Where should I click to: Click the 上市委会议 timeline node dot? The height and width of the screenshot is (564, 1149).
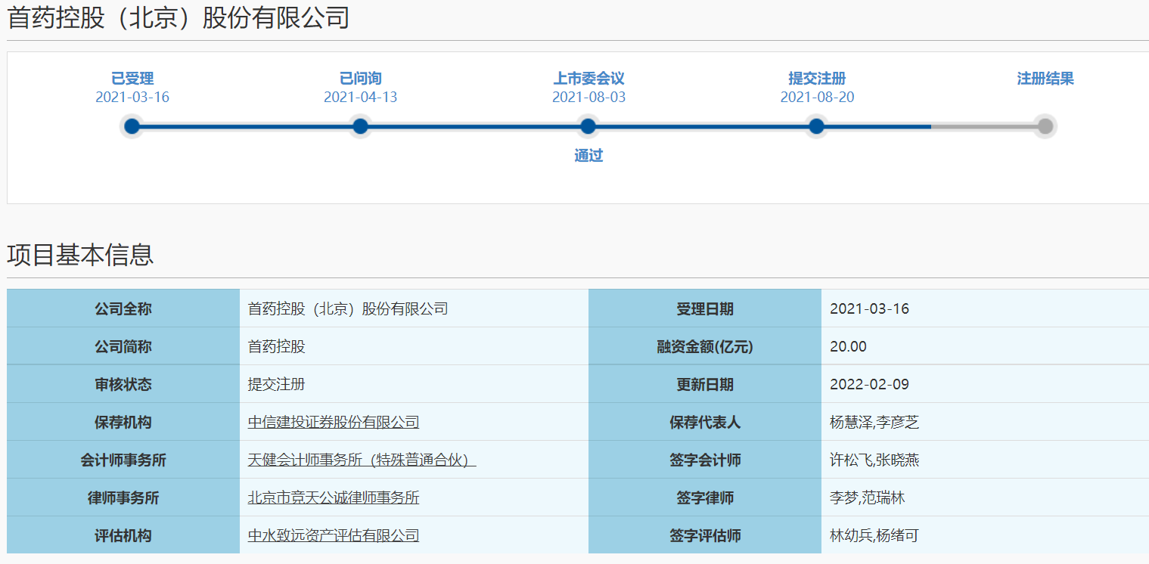click(588, 126)
